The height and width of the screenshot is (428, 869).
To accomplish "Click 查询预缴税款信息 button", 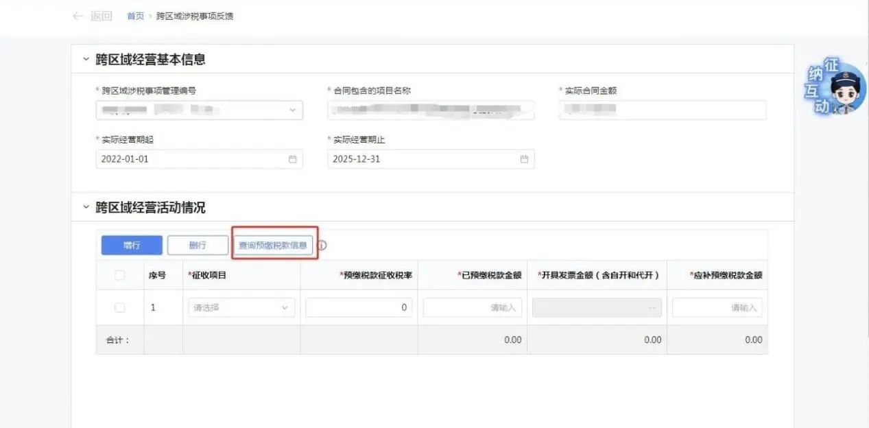I will pyautogui.click(x=273, y=245).
